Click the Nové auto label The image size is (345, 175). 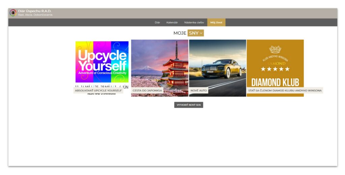click(x=199, y=90)
